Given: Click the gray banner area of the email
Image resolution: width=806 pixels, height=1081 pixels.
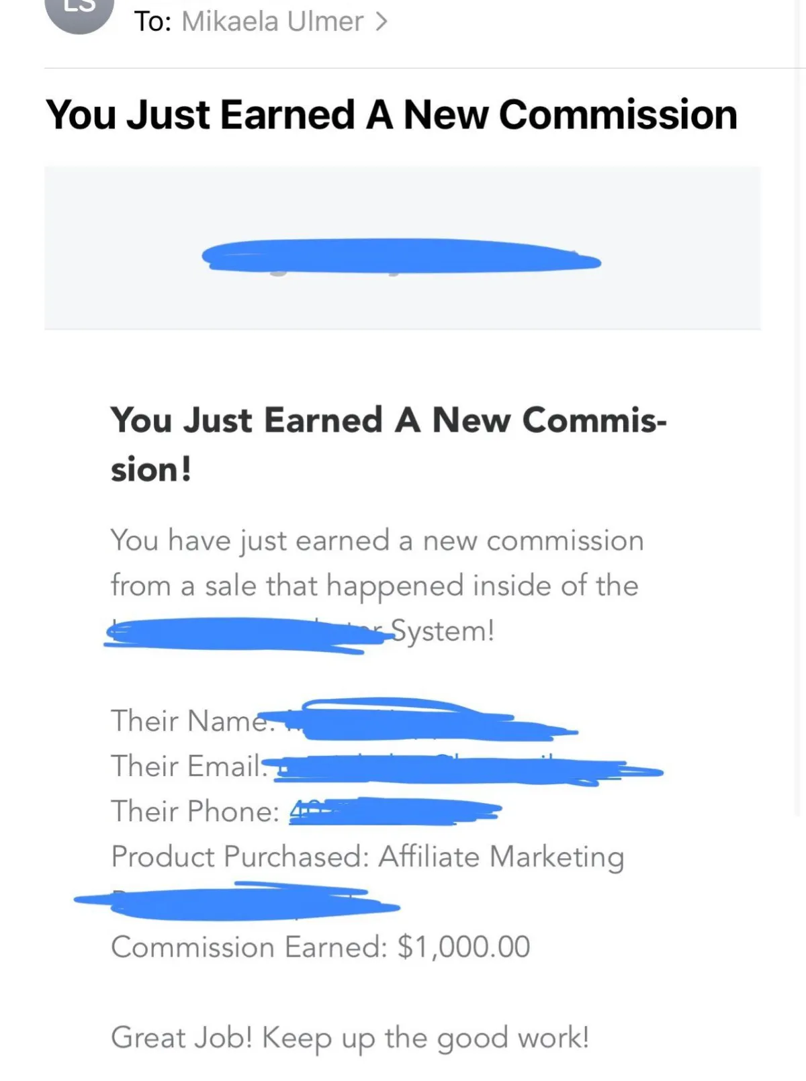Looking at the screenshot, I should coord(402,248).
